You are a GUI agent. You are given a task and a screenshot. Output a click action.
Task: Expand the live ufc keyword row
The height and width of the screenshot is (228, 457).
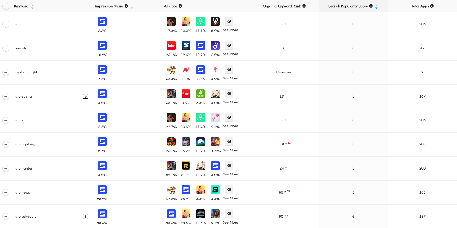[6, 48]
